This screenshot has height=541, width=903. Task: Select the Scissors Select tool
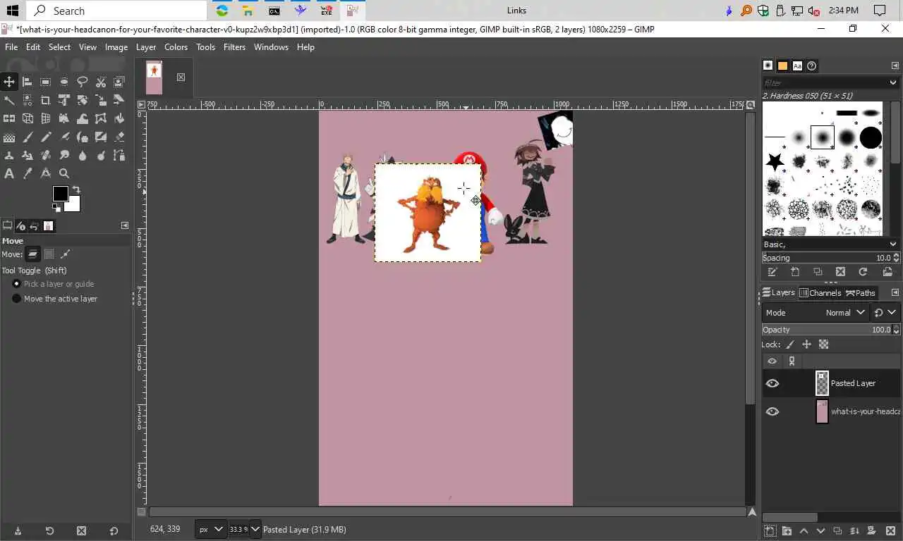[101, 82]
